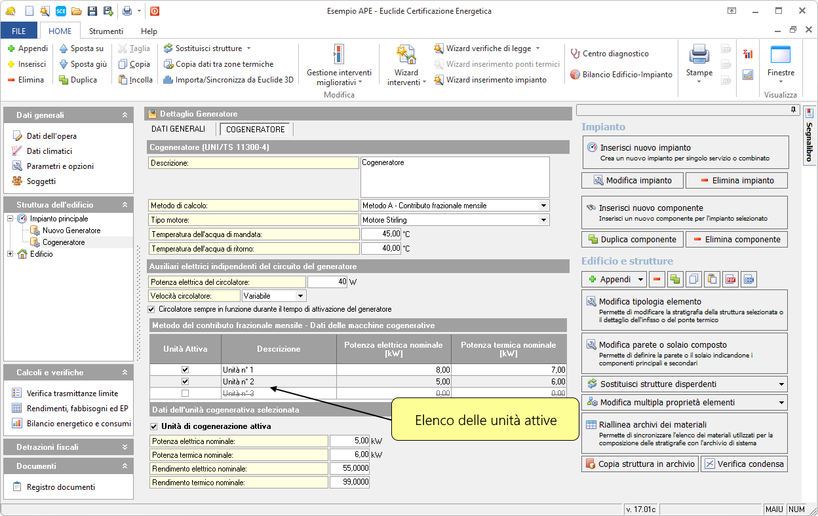Click the red PDF export icon

730,280
